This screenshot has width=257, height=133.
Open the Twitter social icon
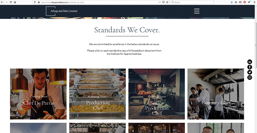tap(250, 72)
